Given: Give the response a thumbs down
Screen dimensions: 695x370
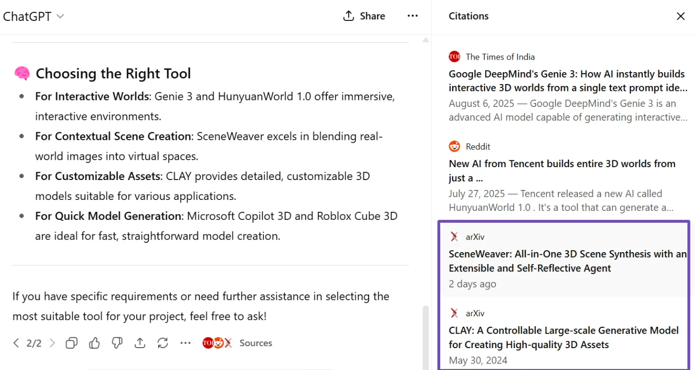Looking at the screenshot, I should tap(117, 343).
